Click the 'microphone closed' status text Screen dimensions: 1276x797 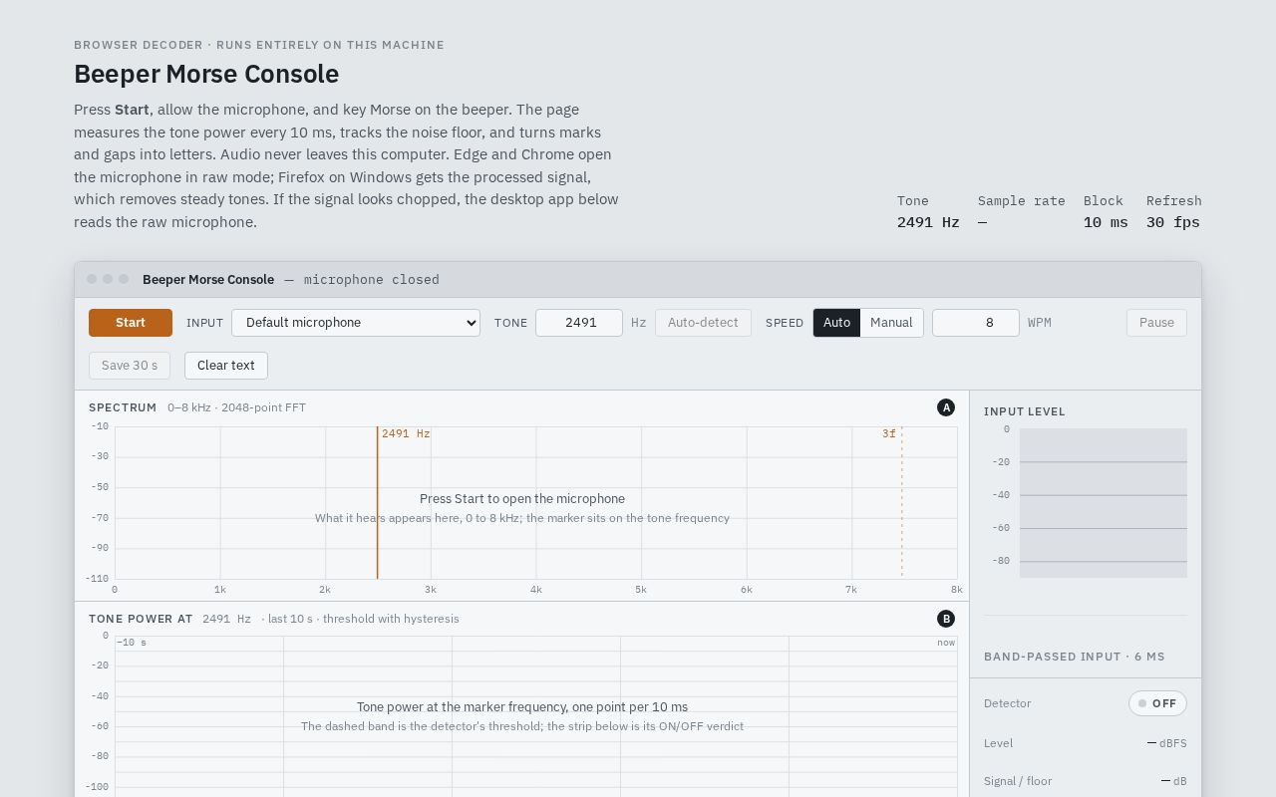(372, 280)
